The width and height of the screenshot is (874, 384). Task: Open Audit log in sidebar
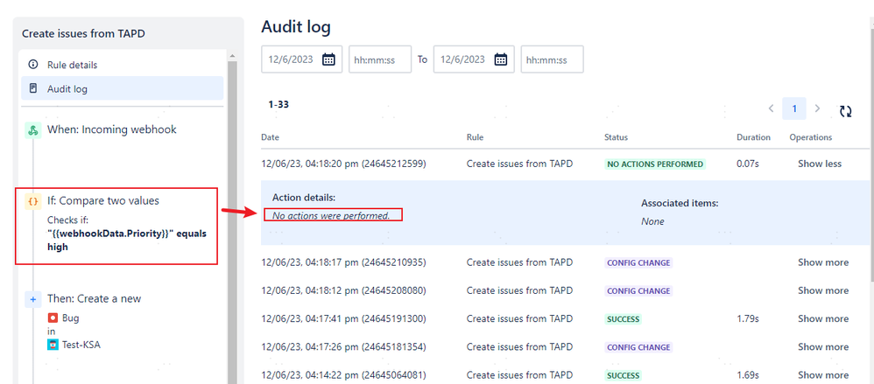pyautogui.click(x=122, y=88)
